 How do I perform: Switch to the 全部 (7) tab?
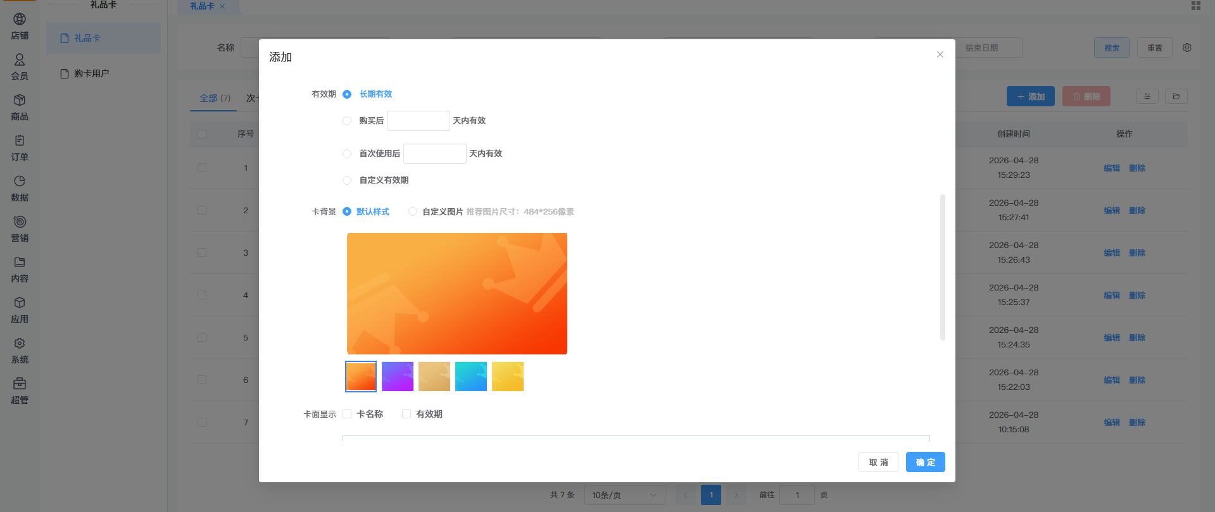(215, 98)
